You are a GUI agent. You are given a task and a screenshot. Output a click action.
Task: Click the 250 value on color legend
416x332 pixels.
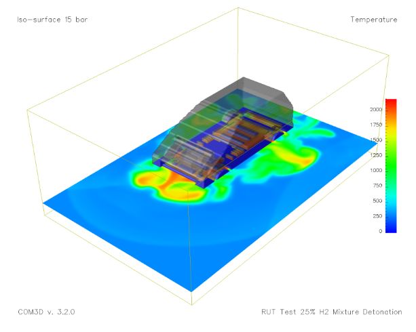[377, 216]
